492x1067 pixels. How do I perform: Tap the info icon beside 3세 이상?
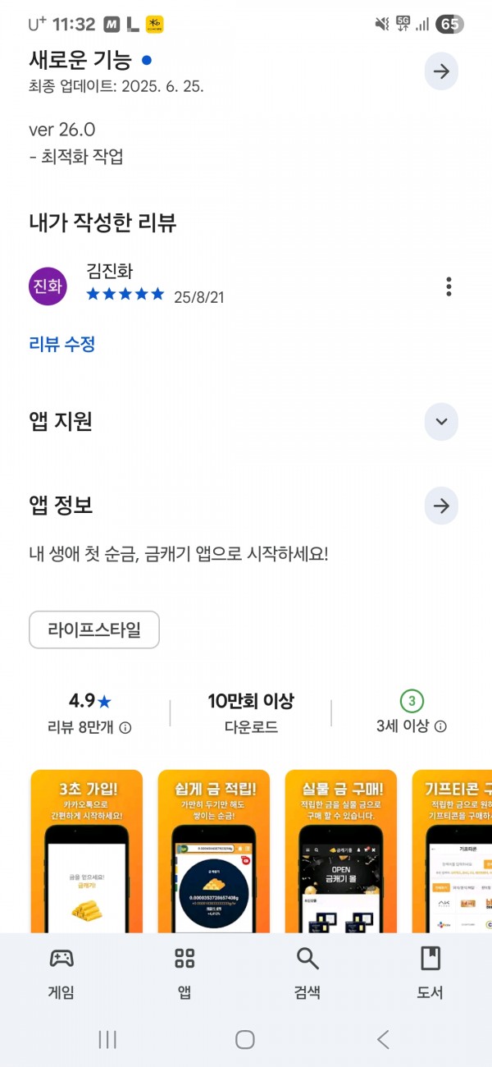click(x=440, y=726)
